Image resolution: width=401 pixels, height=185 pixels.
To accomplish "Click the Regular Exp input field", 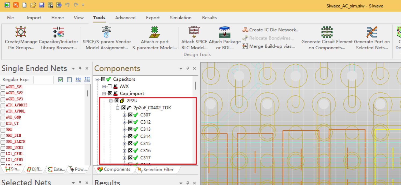I will [43, 80].
